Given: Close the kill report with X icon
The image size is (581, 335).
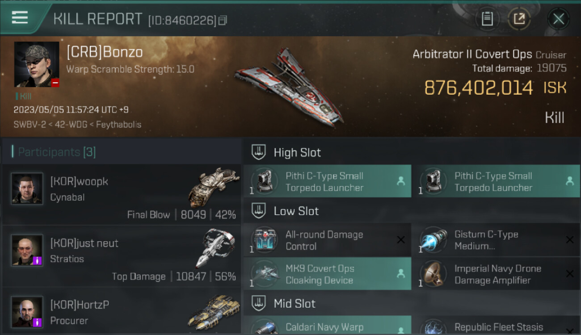Looking at the screenshot, I should [558, 19].
